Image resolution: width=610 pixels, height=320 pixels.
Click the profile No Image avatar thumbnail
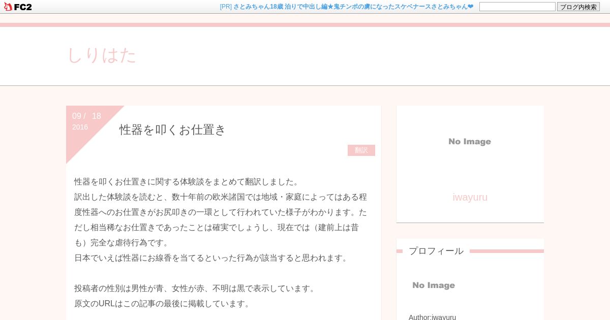click(434, 285)
